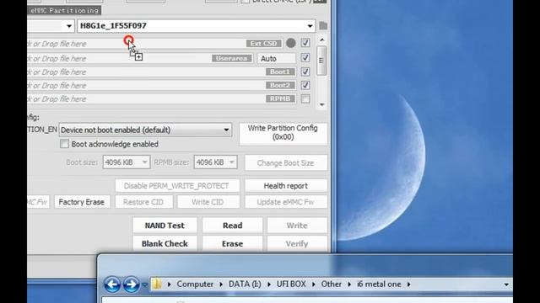Go back in the Explorer window
Image resolution: width=540 pixels, height=303 pixels.
(x=112, y=284)
